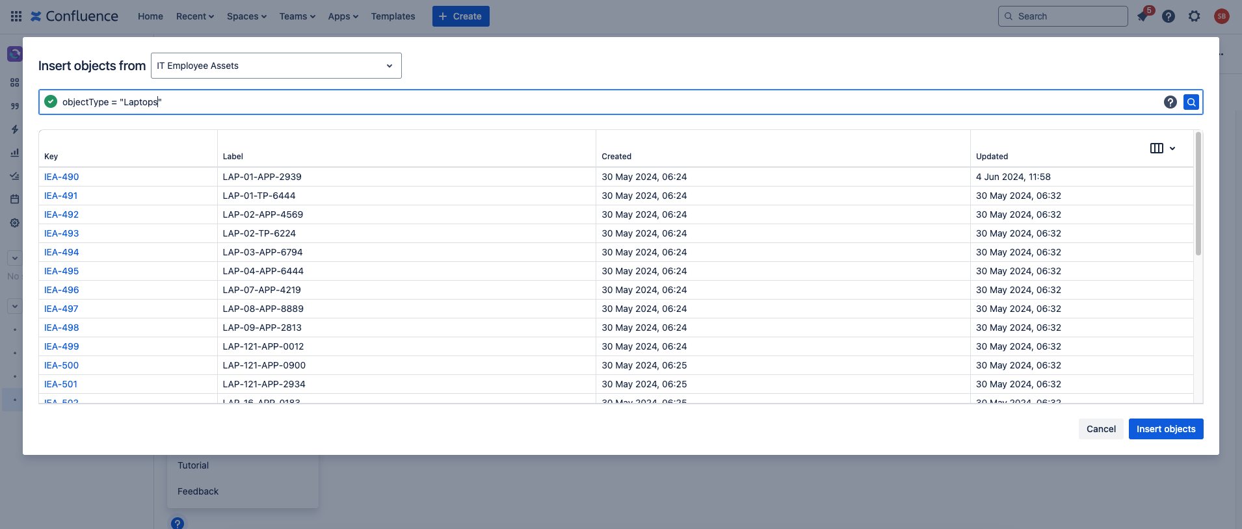Open the Recent dropdown
Image resolution: width=1242 pixels, height=529 pixels.
[194, 16]
